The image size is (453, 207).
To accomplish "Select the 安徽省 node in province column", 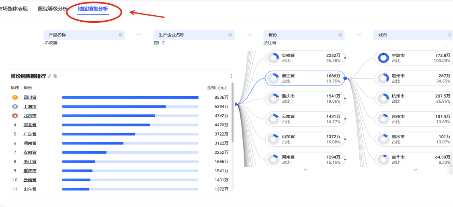I will 305,58.
